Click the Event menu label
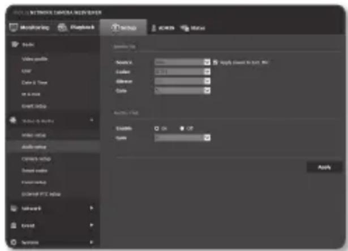Image resolution: width=348 pixels, height=251 pixels. (28, 226)
